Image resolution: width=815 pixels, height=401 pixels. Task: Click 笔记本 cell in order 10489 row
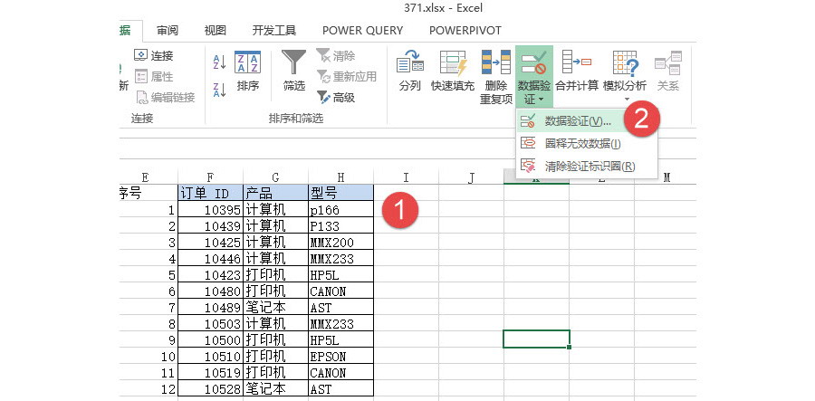tap(275, 307)
